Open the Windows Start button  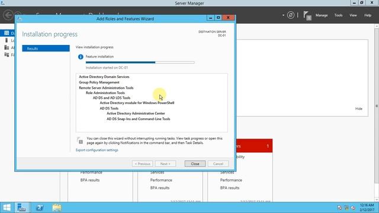click(x=7, y=208)
